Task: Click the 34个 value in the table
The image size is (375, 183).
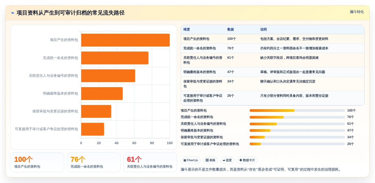Action: pyautogui.click(x=231, y=81)
